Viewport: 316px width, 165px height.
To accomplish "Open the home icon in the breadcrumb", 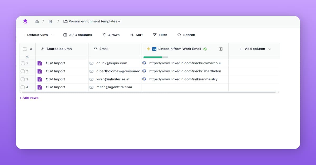I will click(37, 21).
